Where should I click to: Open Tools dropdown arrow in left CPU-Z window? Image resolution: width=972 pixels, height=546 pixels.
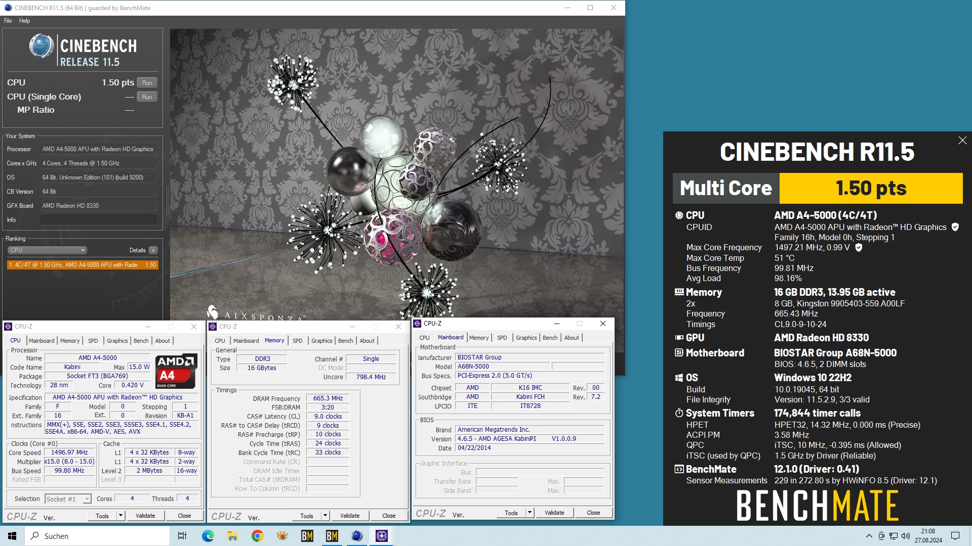(120, 516)
